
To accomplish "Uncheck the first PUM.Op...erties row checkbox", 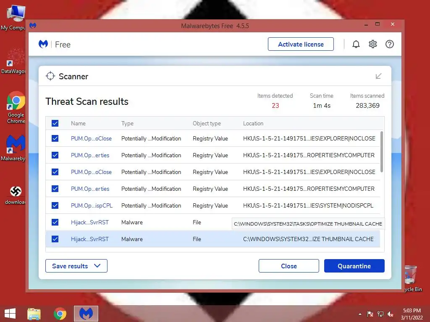I will [x=55, y=155].
